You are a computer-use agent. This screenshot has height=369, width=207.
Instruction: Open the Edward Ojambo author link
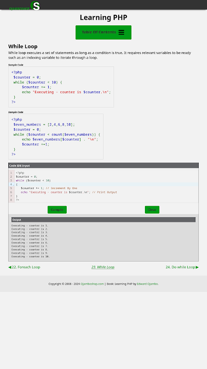point(147,284)
